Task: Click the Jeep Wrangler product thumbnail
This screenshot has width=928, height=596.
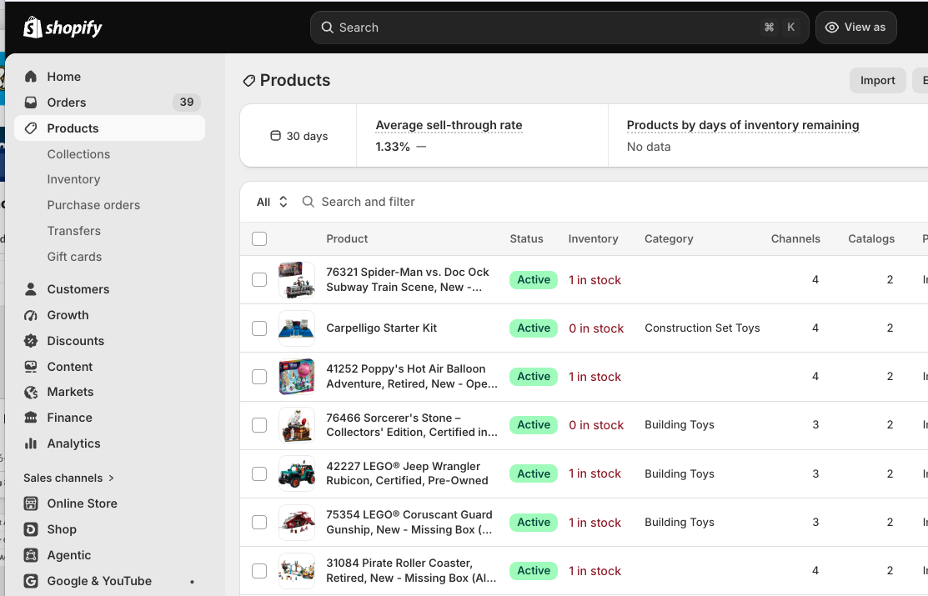Action: [x=297, y=473]
